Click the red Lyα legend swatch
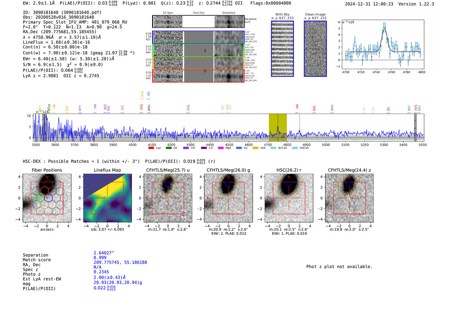Image resolution: width=457 pixels, height=311 pixels. (151, 148)
